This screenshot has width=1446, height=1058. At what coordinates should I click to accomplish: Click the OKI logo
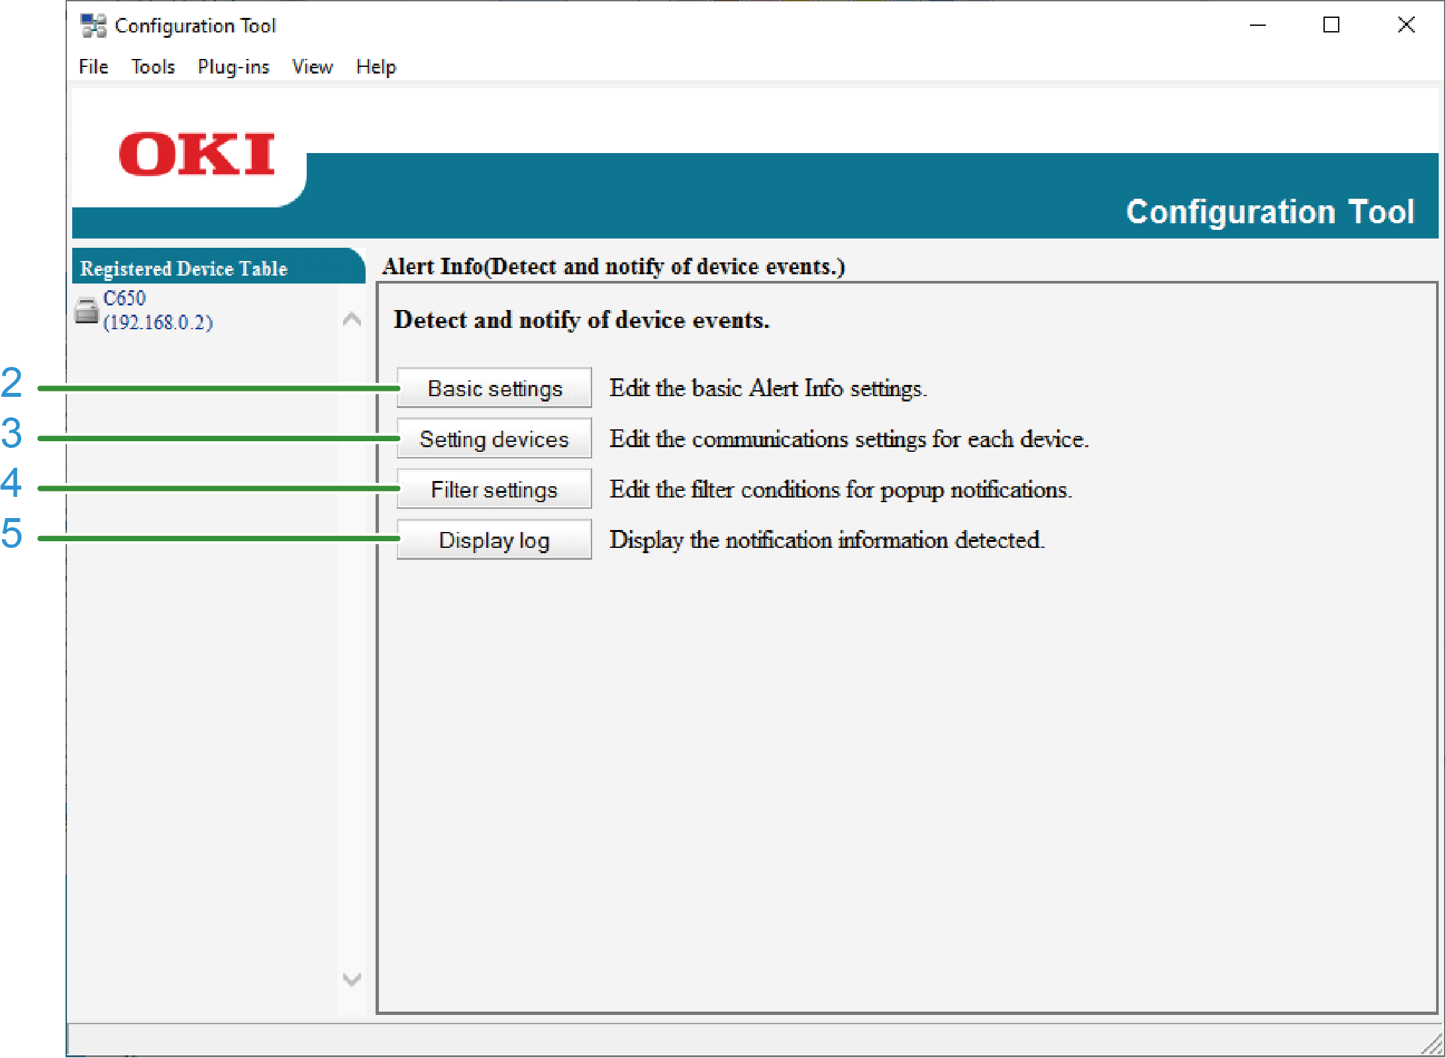coord(197,154)
